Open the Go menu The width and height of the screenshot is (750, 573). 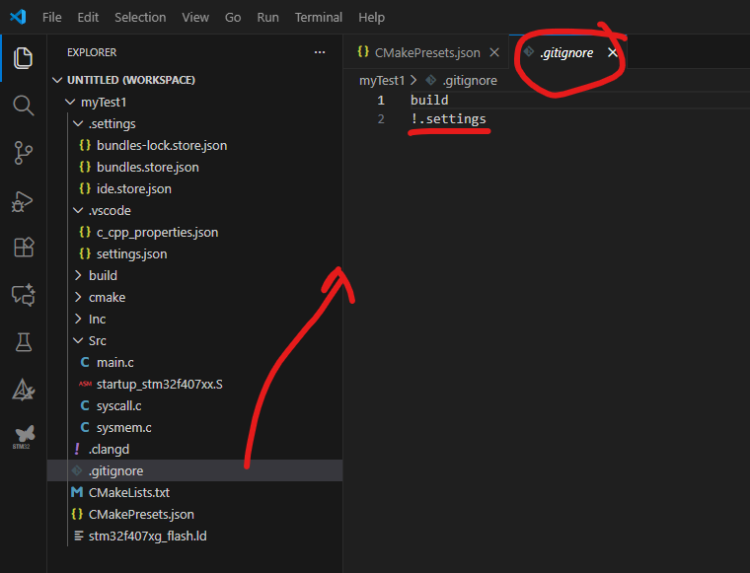[x=233, y=17]
